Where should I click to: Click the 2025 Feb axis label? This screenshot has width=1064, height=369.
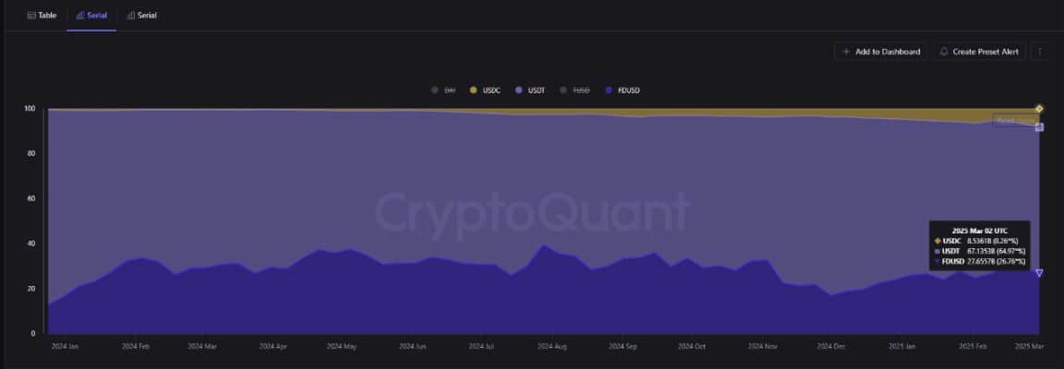click(973, 346)
